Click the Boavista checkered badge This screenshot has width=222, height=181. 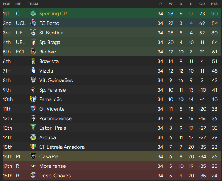click(33, 61)
